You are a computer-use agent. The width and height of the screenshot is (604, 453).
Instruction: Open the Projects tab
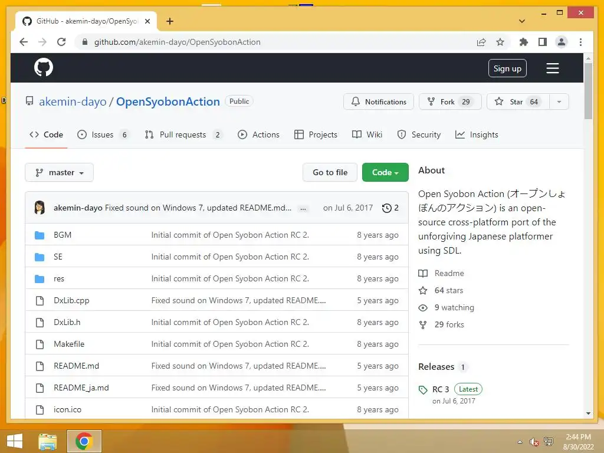point(316,135)
